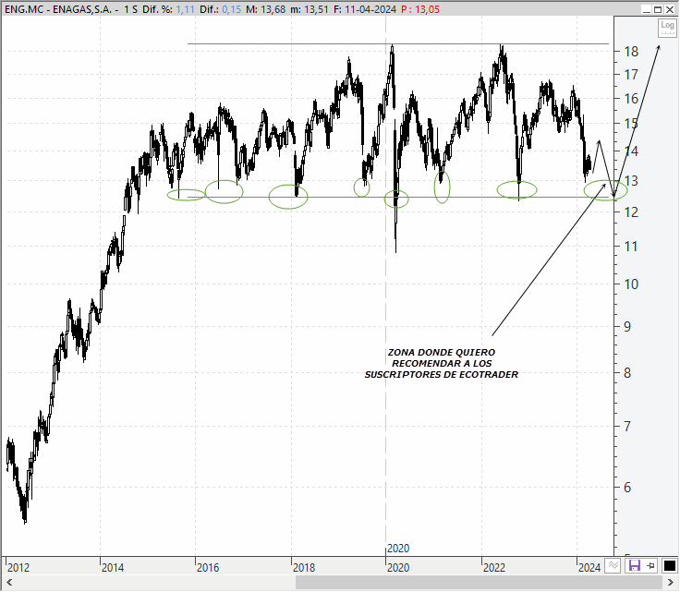Click the 6 price axis label
Viewport: 680px width, 592px height.
tap(627, 488)
